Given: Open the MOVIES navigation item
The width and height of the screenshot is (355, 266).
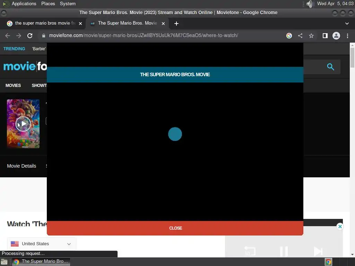Looking at the screenshot, I should pos(13,86).
